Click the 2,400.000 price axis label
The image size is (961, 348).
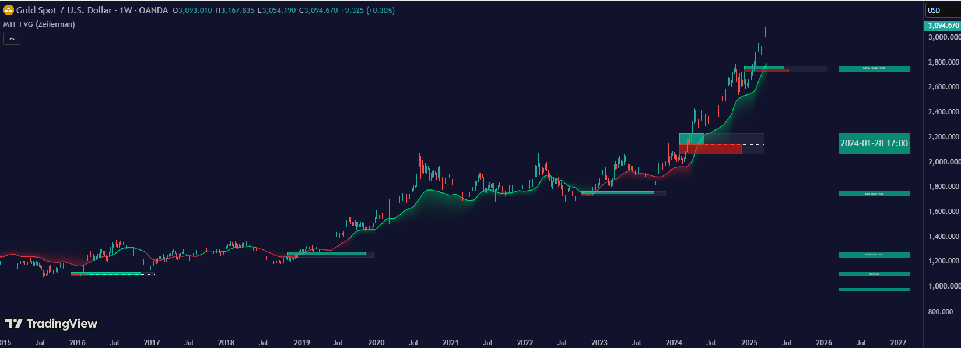click(x=944, y=112)
